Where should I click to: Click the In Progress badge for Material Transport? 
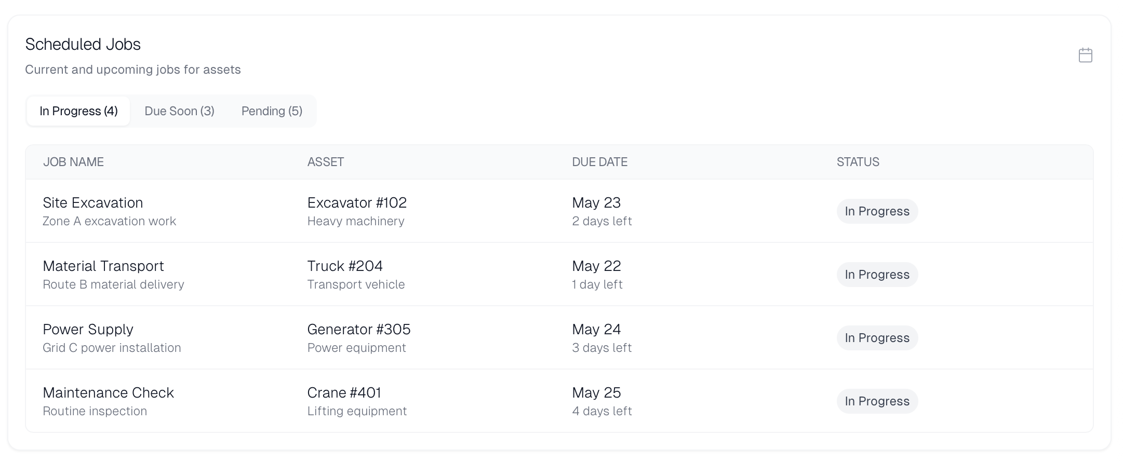(x=877, y=275)
